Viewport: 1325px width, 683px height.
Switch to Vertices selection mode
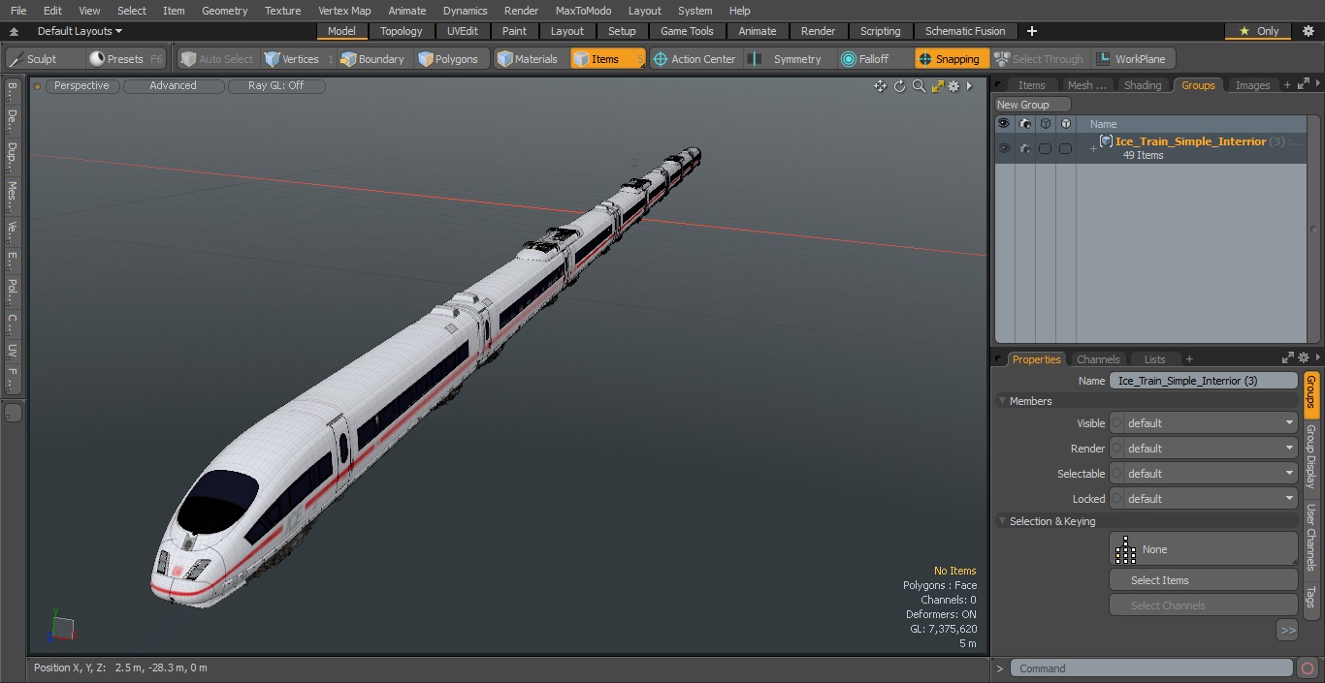(299, 59)
